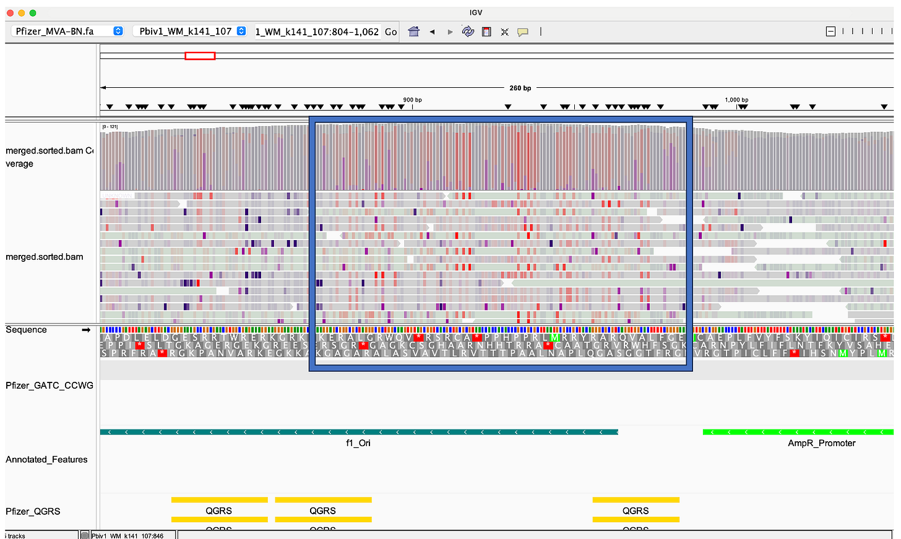This screenshot has height=539, width=901.
Task: Open popup behavior speech bubble icon
Action: (x=523, y=32)
